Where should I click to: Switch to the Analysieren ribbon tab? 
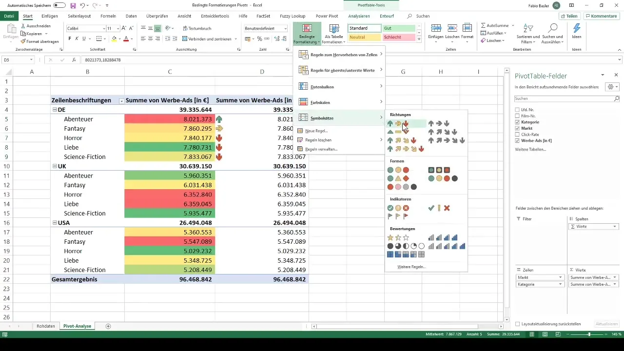pos(359,16)
